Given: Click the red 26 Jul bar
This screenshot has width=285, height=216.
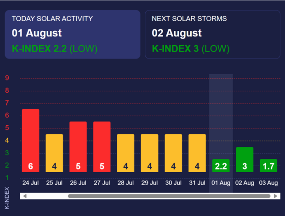Looking at the screenshot, I should click(x=78, y=147).
